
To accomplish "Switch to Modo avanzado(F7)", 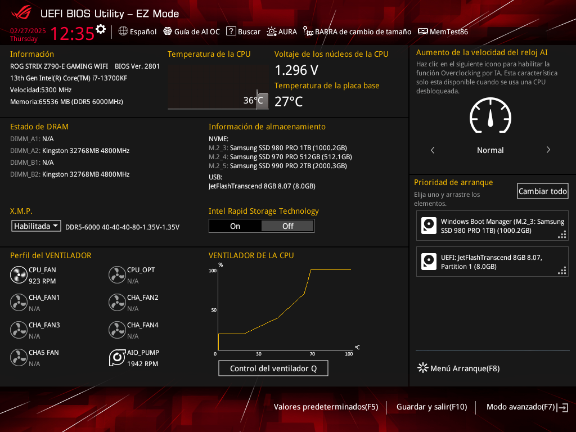I will pos(527,407).
